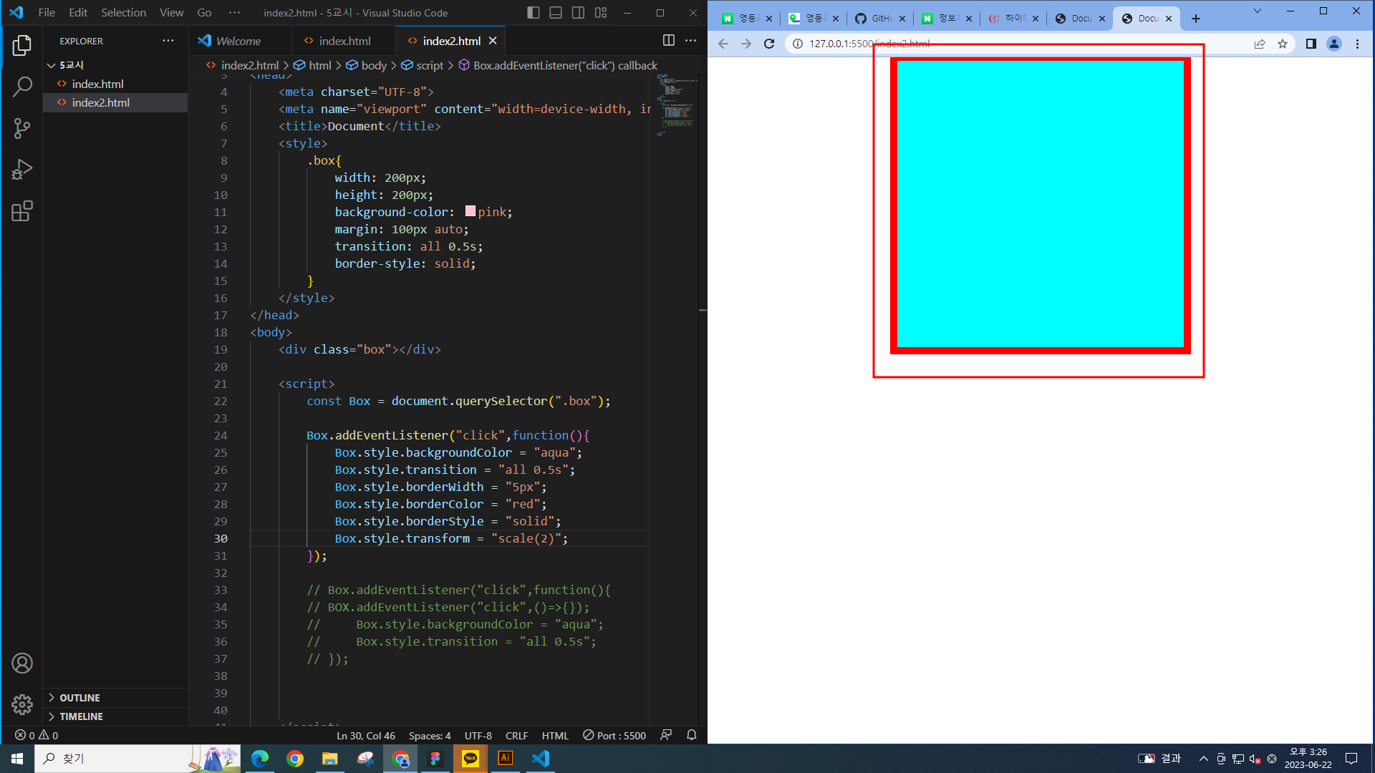Open the Source Control view

(x=22, y=129)
